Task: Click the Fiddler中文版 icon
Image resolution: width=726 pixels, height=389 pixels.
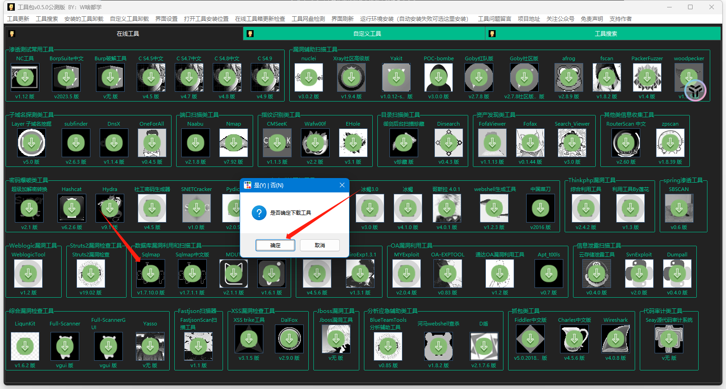Action: pyautogui.click(x=530, y=339)
